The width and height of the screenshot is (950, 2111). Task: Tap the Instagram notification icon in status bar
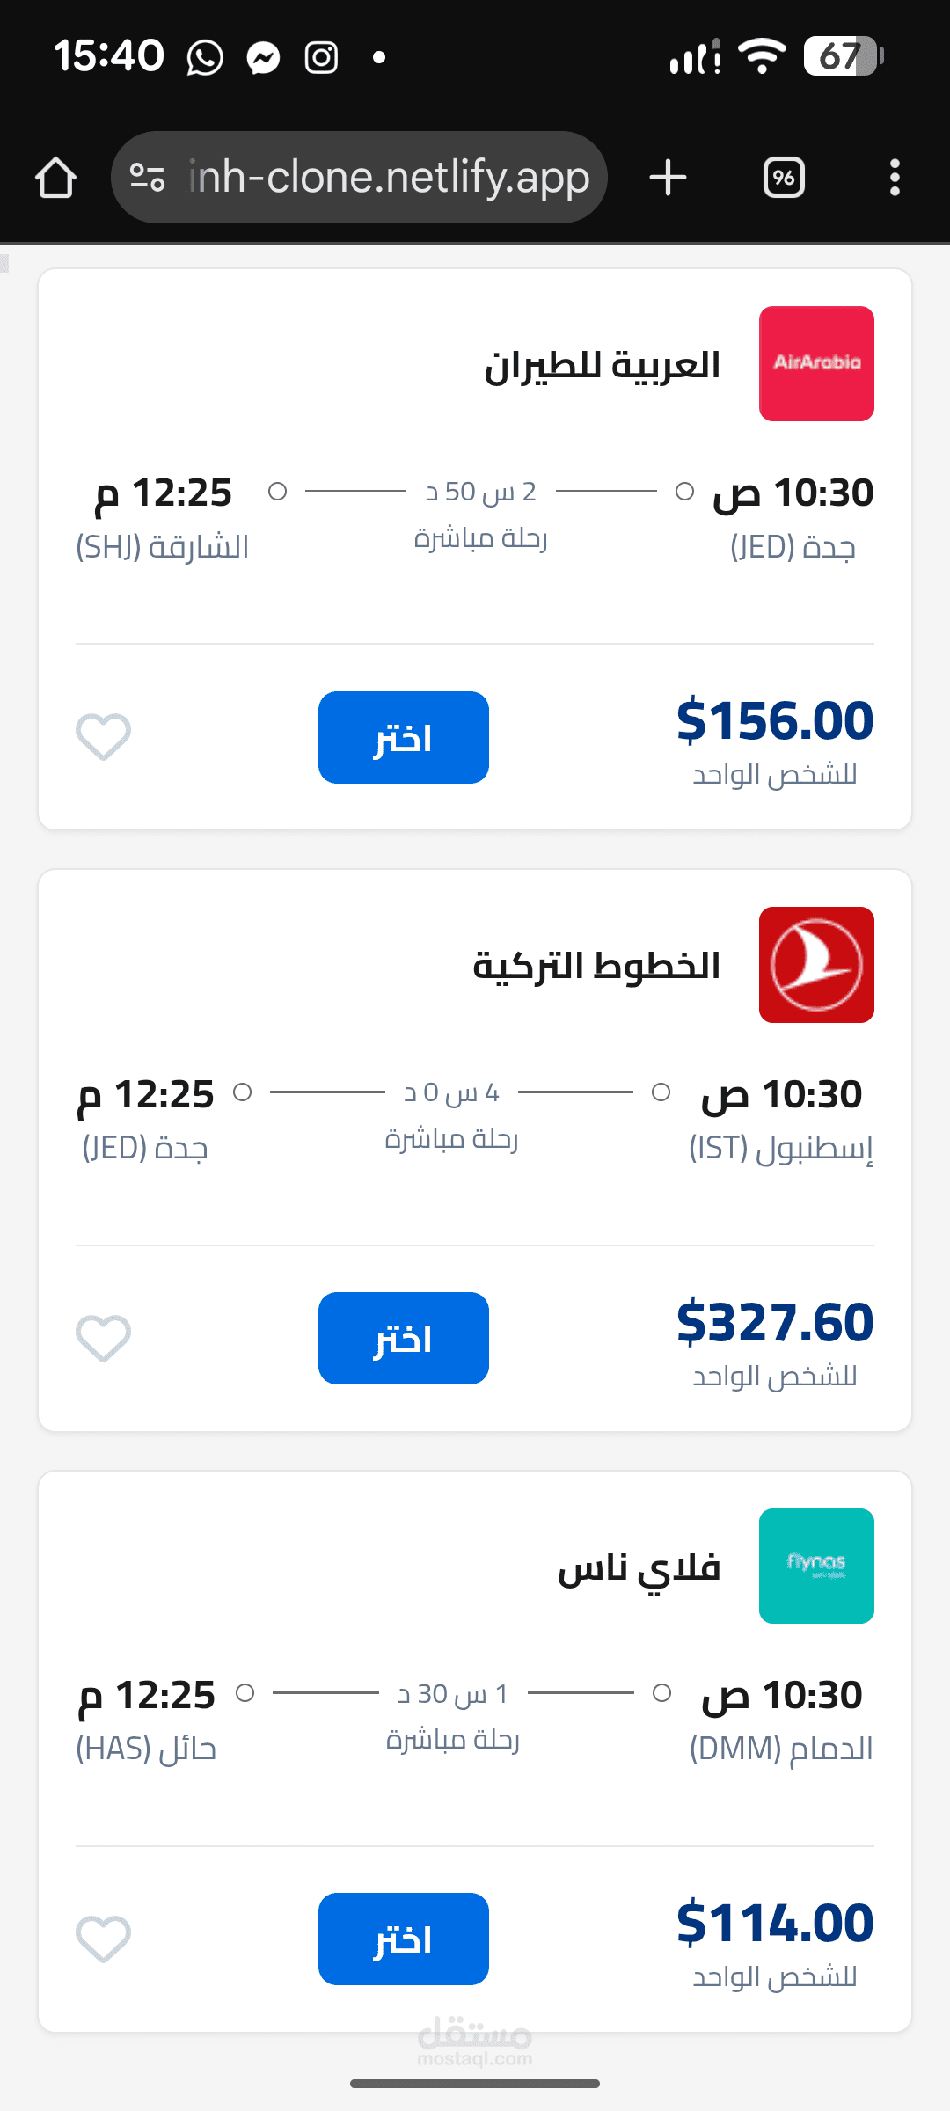pos(321,58)
